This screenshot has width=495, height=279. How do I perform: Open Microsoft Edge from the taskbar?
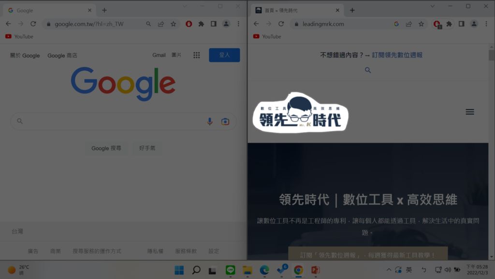point(264,270)
